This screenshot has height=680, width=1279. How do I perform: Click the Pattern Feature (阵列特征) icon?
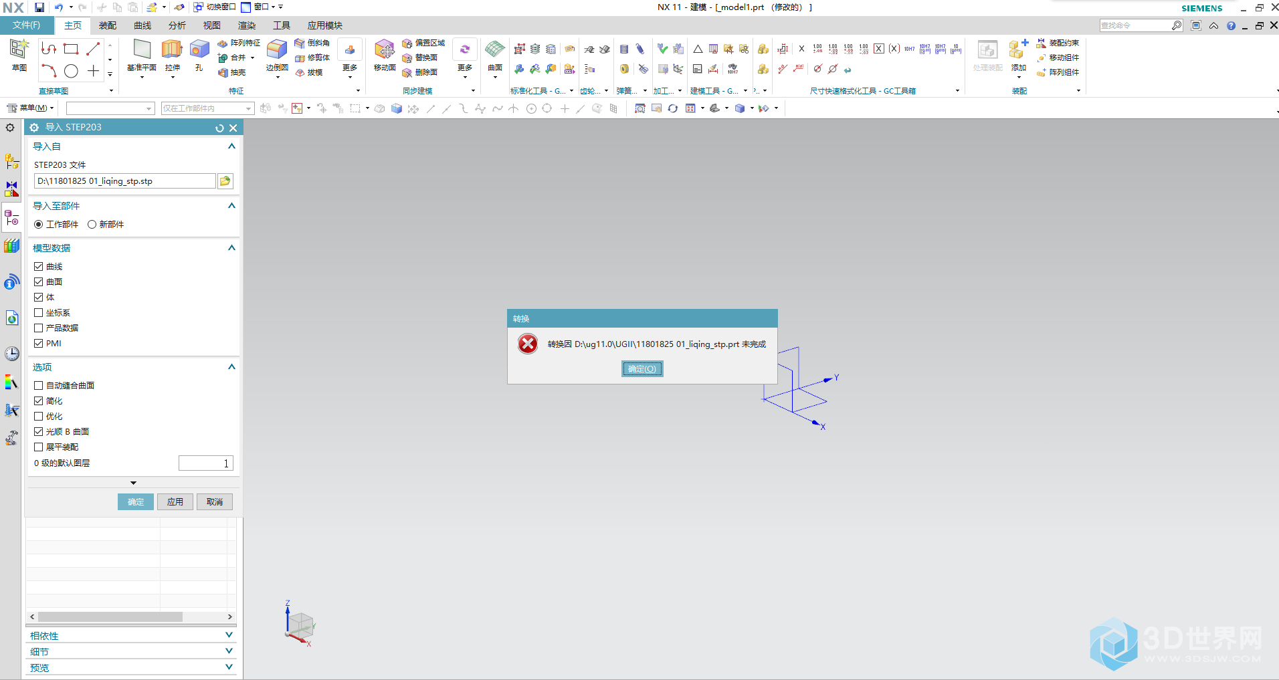coord(223,43)
